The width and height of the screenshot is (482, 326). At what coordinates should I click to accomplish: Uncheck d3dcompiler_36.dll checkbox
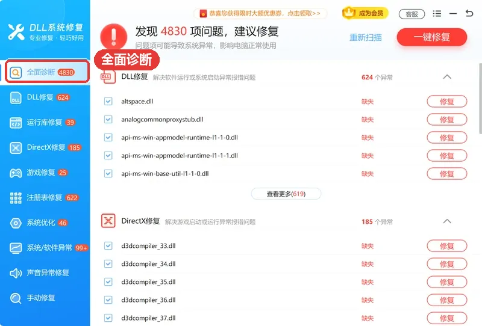point(108,300)
